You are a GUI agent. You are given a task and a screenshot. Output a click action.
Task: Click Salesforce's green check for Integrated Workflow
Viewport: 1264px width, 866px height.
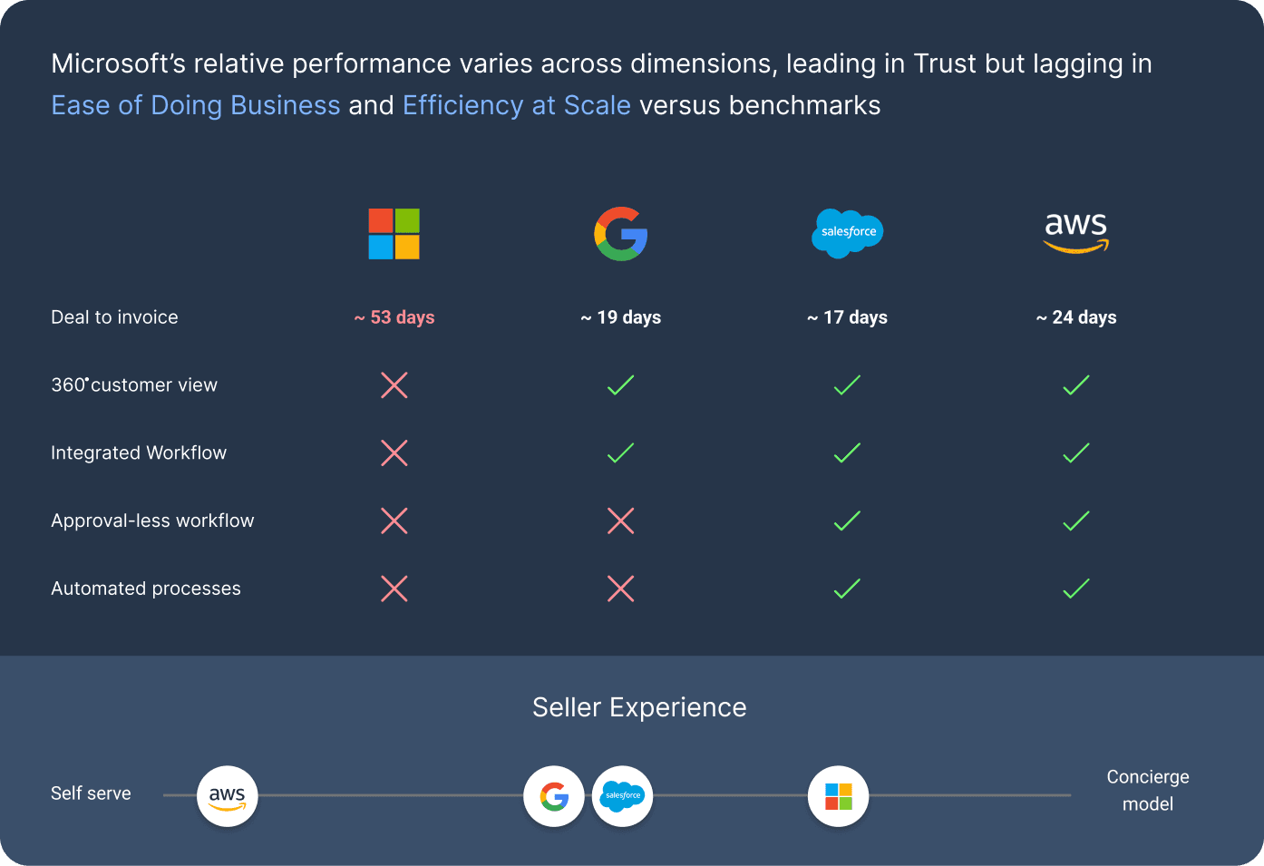(847, 452)
